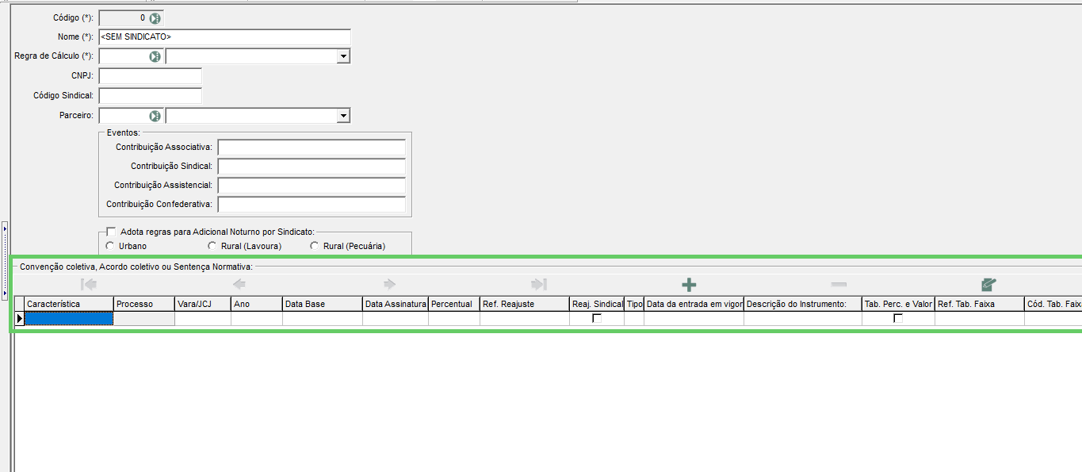This screenshot has width=1082, height=472.
Task: Click the Contribuição Confederativa field
Action: click(x=312, y=205)
